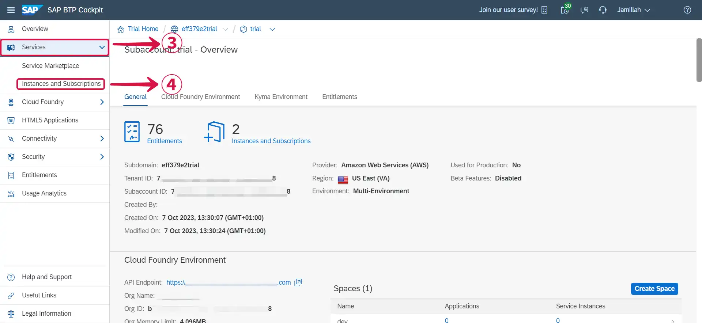Screen dimensions: 702x323
Task: Expand the Connectivity submenu arrow
Action: pyautogui.click(x=102, y=138)
